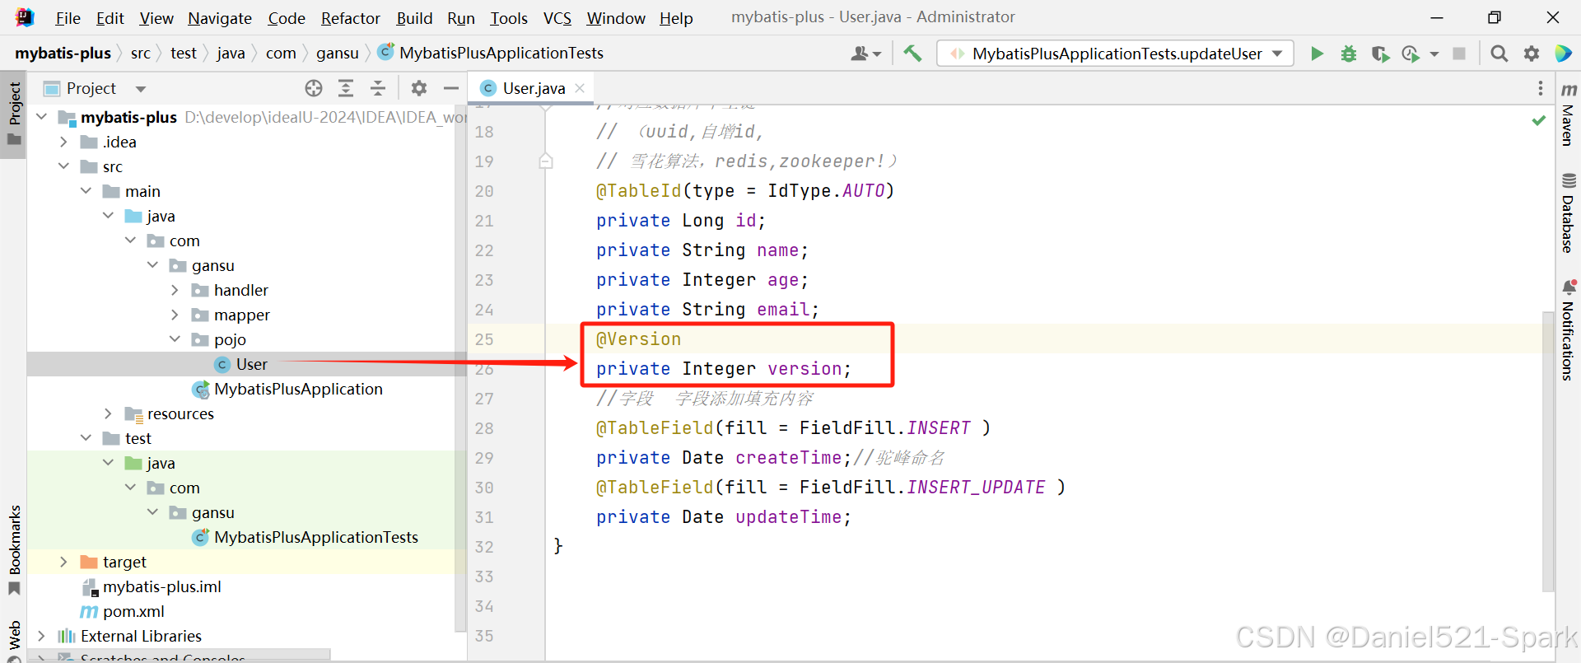The image size is (1581, 663).
Task: Select opened file crosshair icon in Project panel
Action: [314, 88]
